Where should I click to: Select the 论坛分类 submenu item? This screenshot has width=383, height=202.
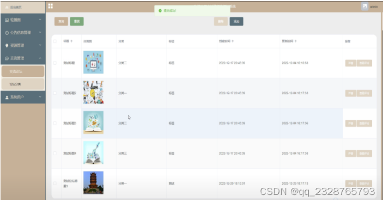click(x=23, y=84)
